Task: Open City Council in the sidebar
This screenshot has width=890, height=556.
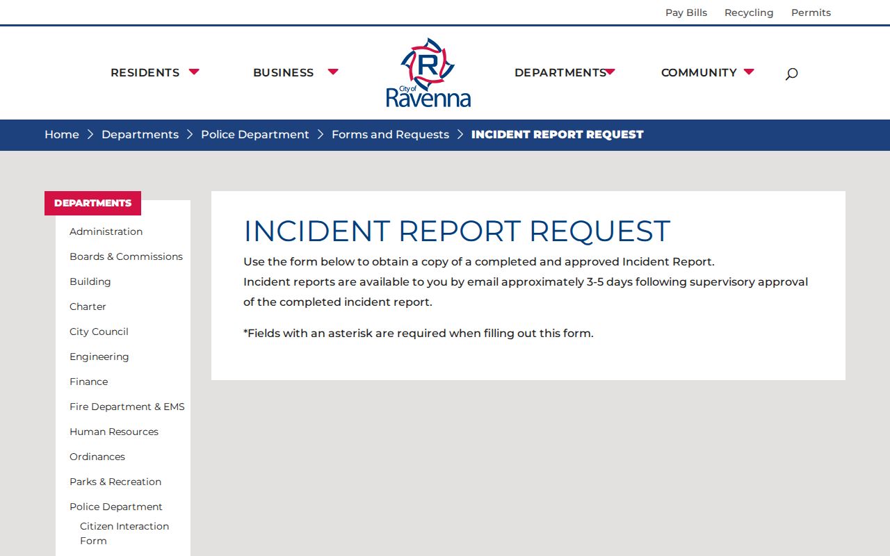Action: pyautogui.click(x=99, y=332)
